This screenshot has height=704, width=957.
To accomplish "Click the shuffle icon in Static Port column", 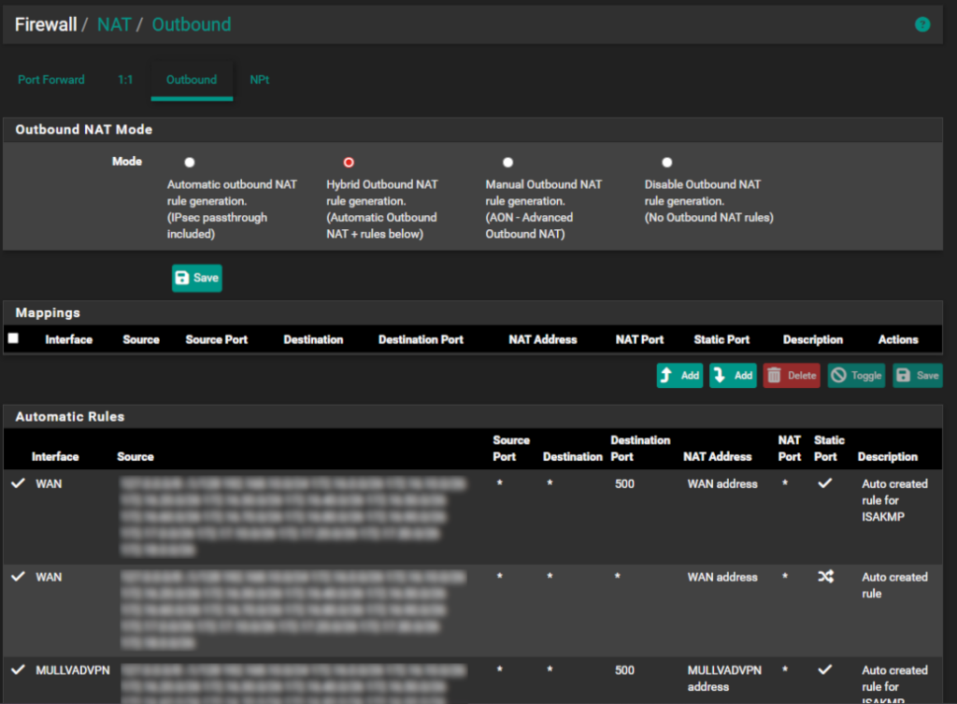I will coord(825,577).
